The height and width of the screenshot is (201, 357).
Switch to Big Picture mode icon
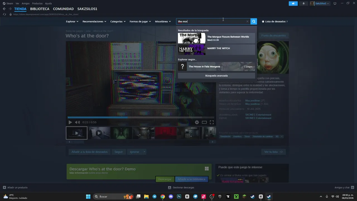pos(335,3)
